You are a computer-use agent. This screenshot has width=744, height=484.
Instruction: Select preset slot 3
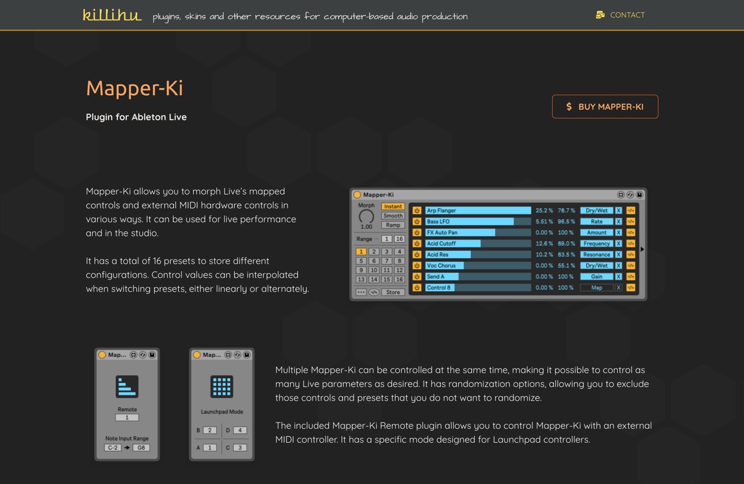[387, 251]
